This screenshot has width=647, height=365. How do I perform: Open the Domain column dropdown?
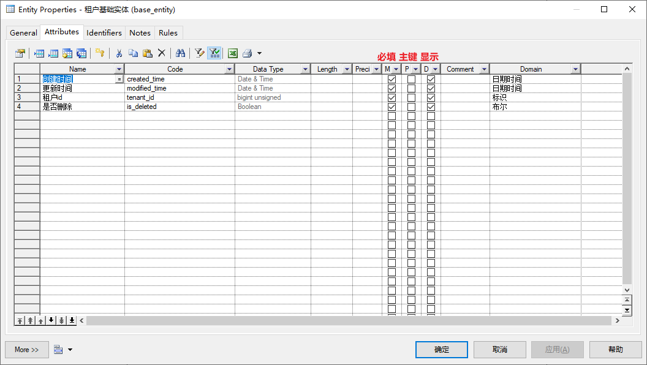pos(575,69)
